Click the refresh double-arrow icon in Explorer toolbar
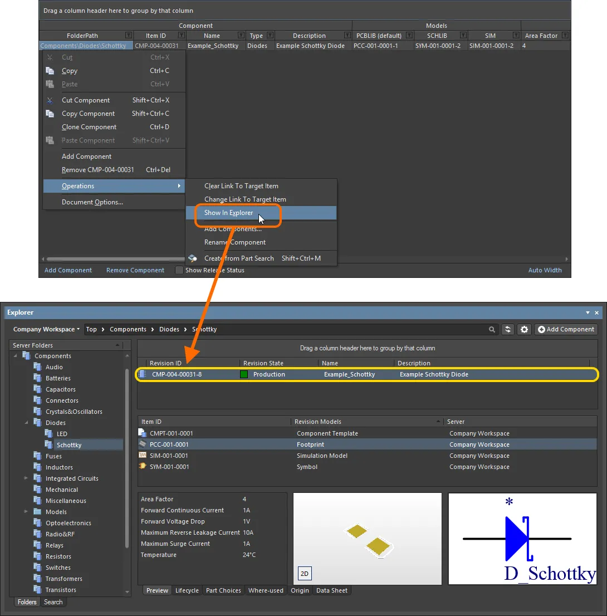This screenshot has width=607, height=616. tap(507, 329)
